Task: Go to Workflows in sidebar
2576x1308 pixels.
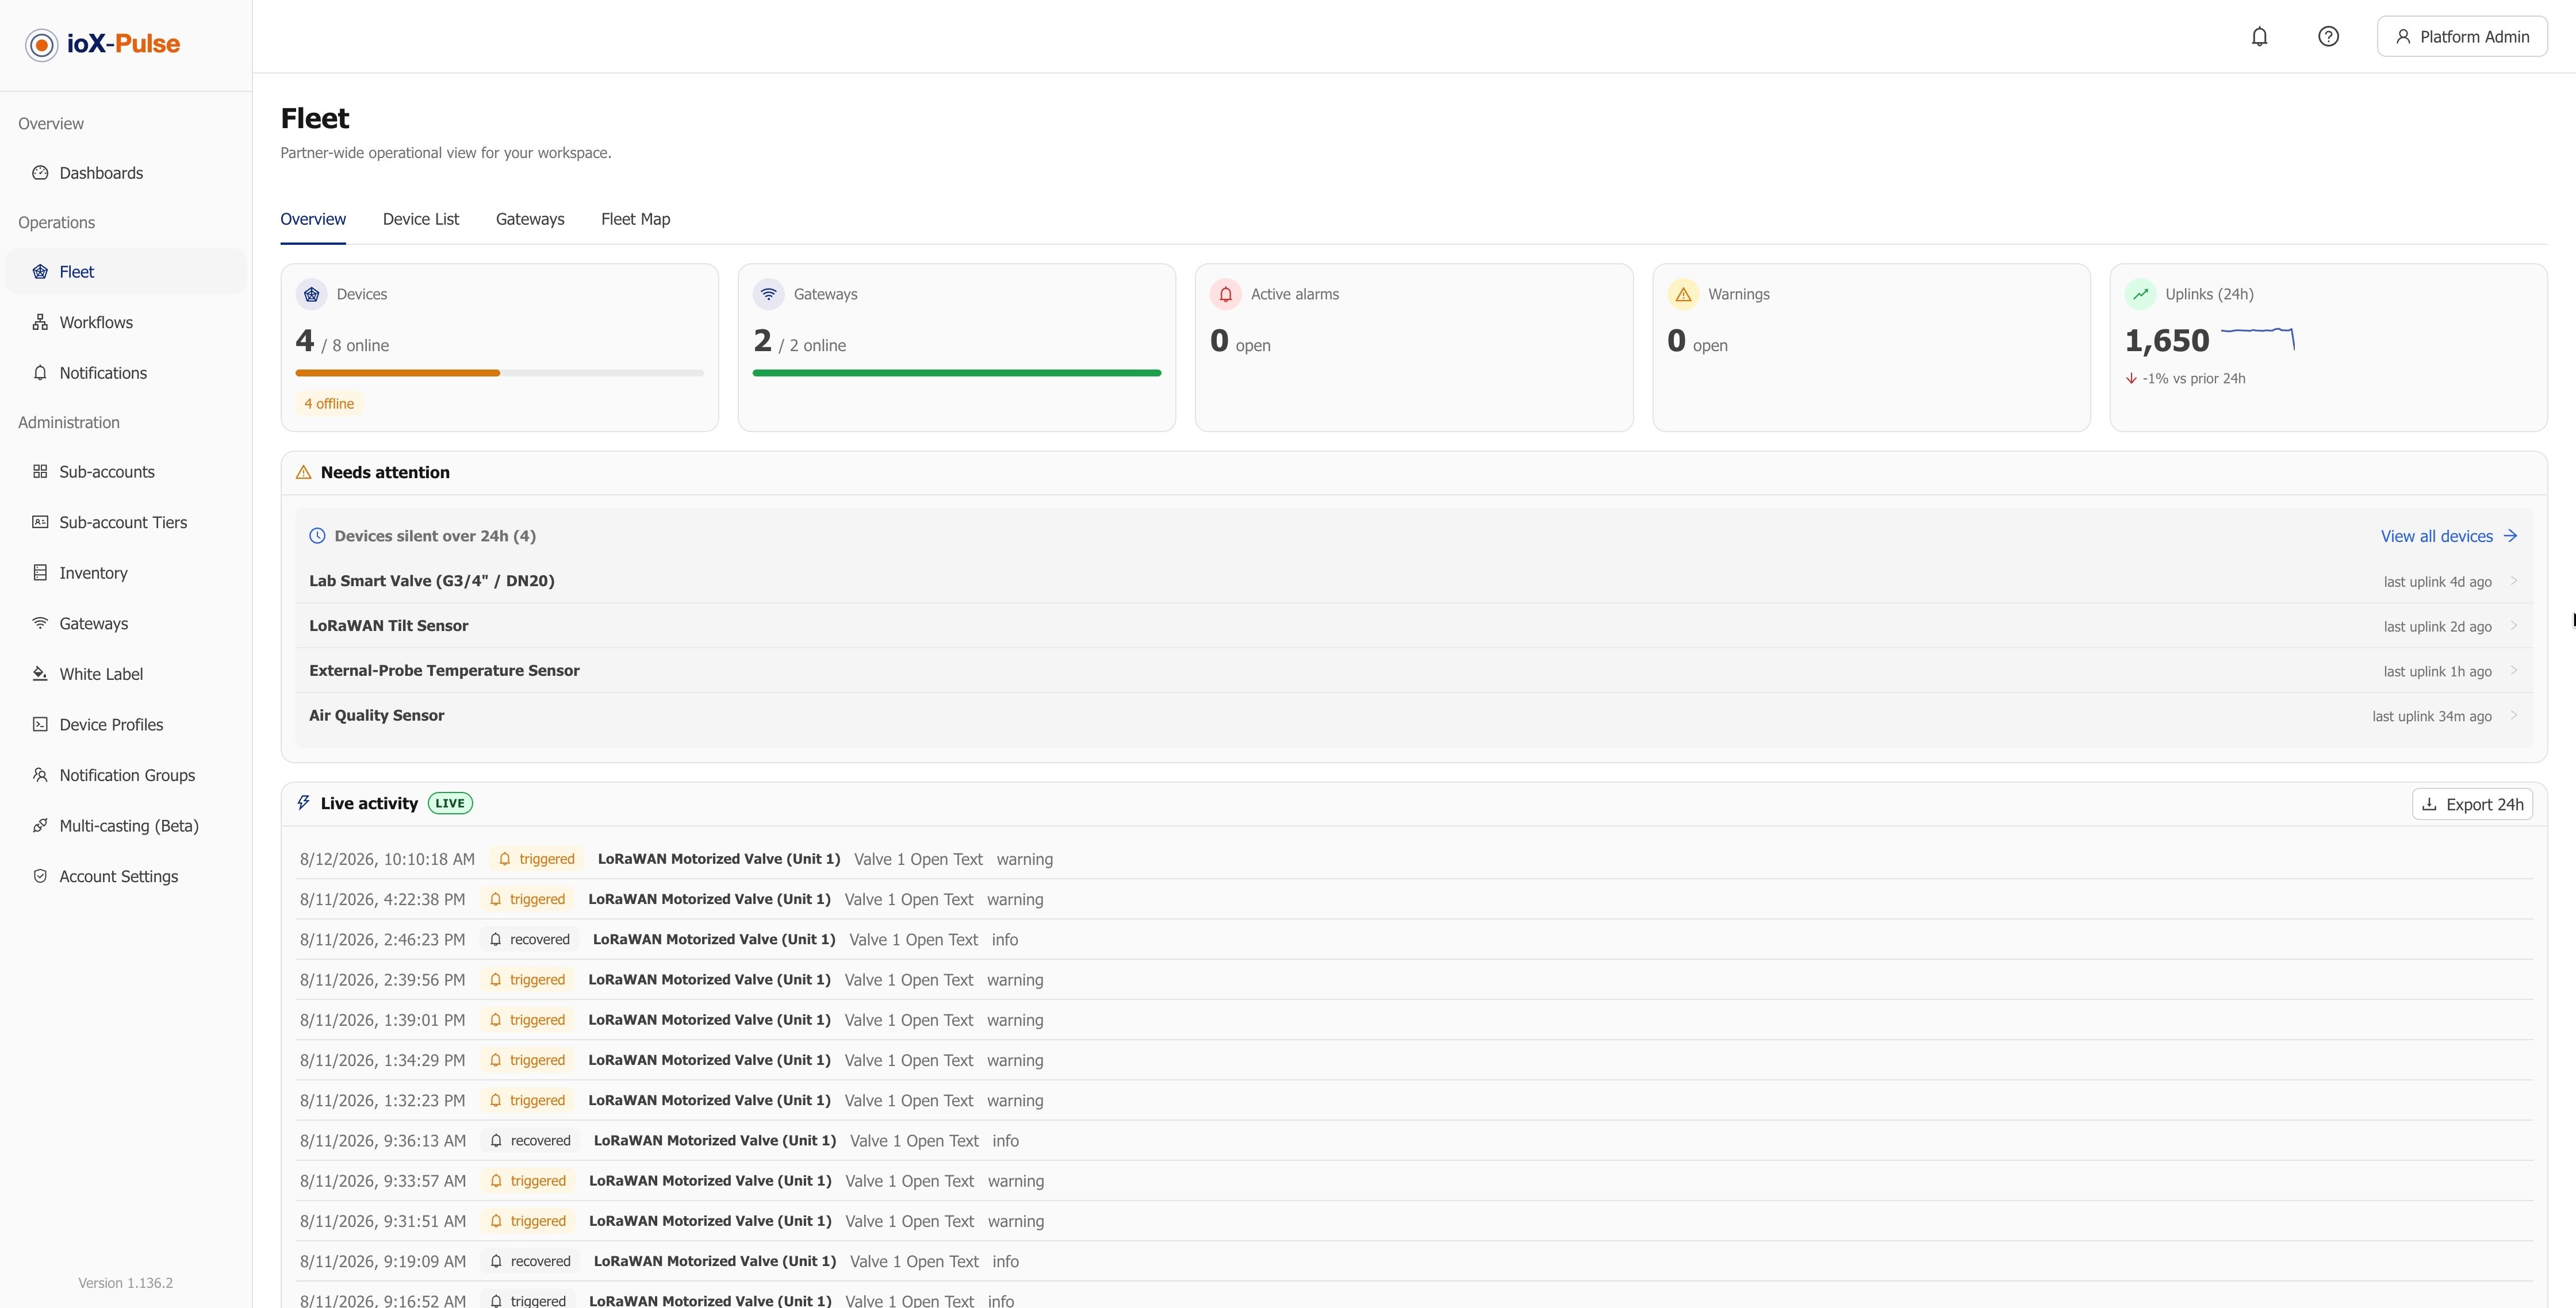Action: [x=126, y=322]
